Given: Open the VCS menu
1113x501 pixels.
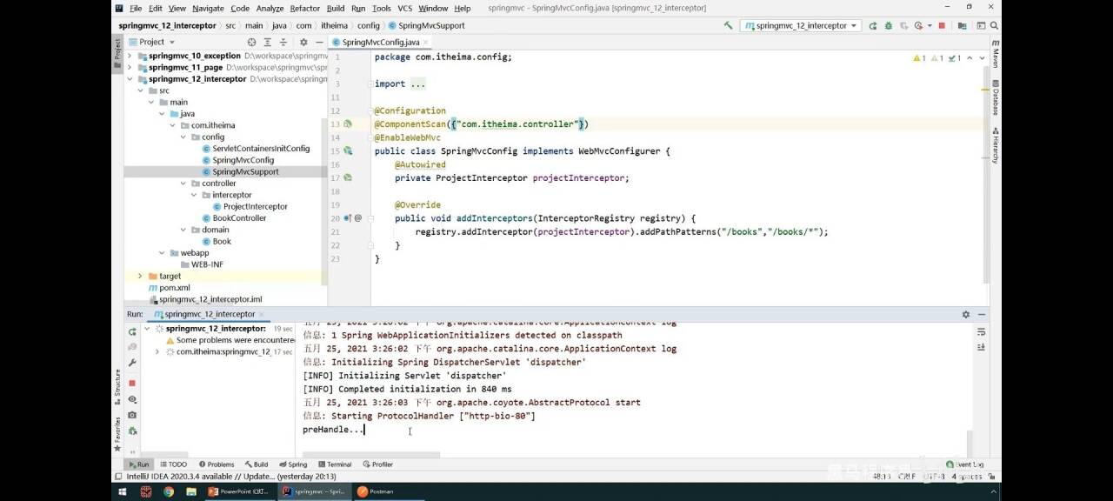Looking at the screenshot, I should [405, 8].
